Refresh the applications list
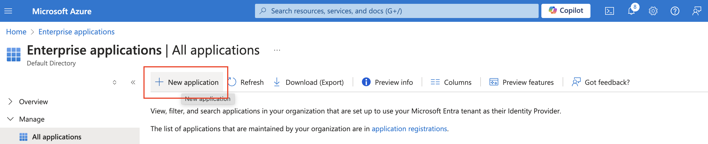The width and height of the screenshot is (708, 144). (246, 82)
